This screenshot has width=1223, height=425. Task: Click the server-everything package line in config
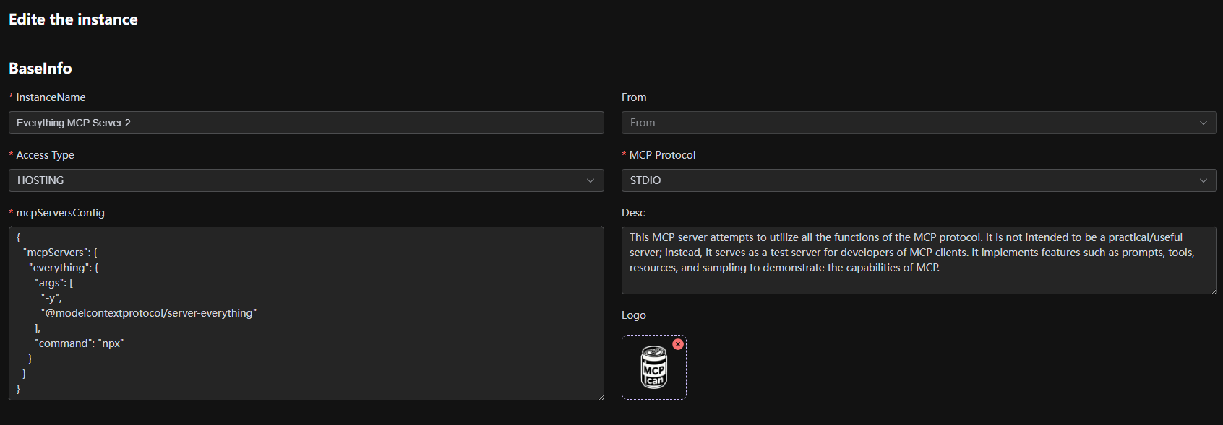pyautogui.click(x=149, y=313)
